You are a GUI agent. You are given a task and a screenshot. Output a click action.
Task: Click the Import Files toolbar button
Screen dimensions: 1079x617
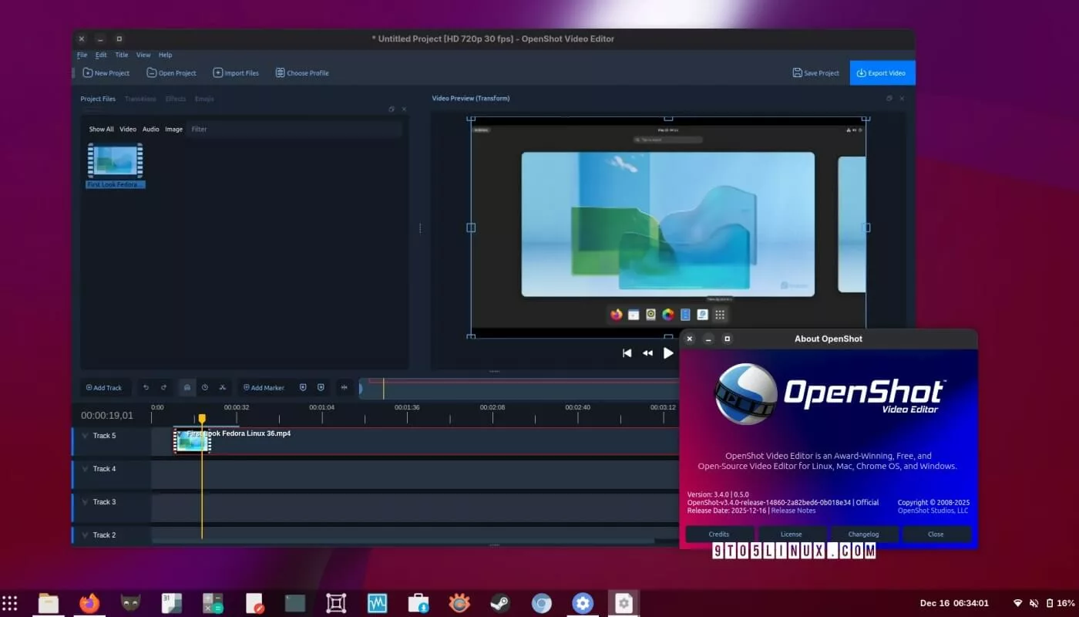coord(236,73)
